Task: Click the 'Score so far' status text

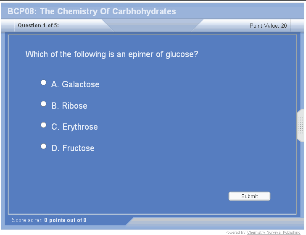Action: pos(27,220)
